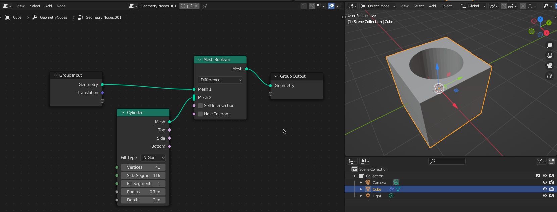The image size is (557, 212).
Task: Toggle camera view icon in viewport
Action: click(550, 66)
